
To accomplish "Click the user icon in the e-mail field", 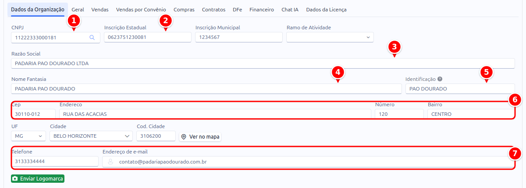I will pos(110,162).
